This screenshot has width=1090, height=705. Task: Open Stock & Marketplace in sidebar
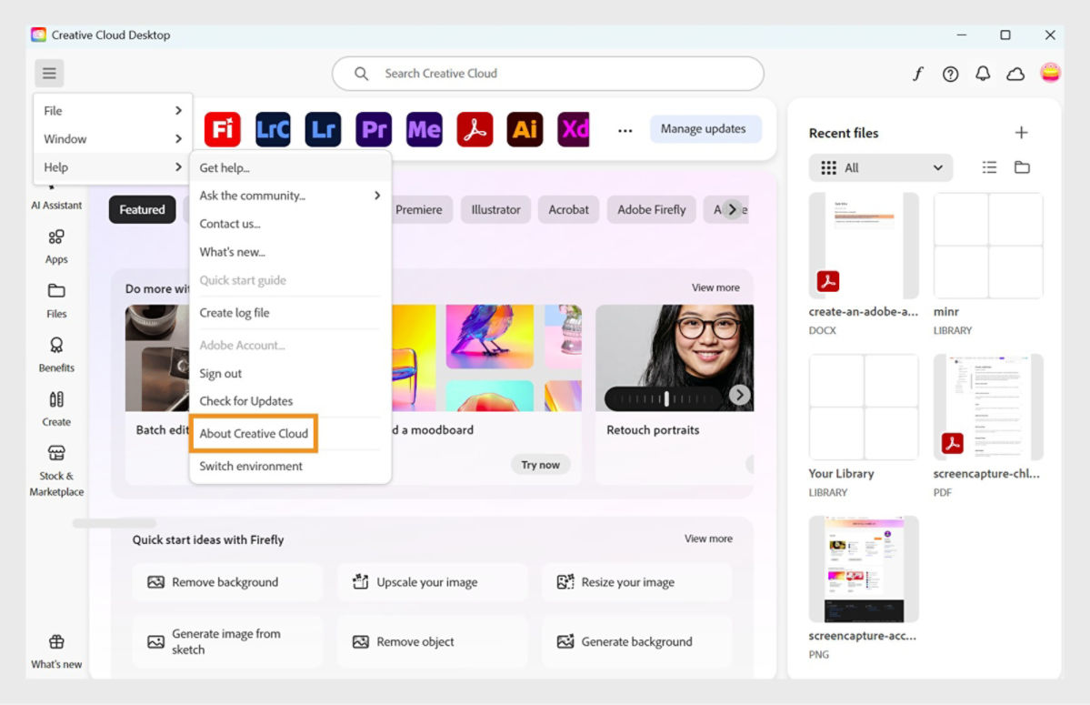coord(56,471)
